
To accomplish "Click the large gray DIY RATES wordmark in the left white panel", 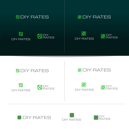I will [x=35, y=71].
